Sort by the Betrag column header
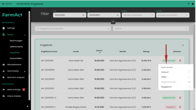This screenshot has height=110, width=196. click(x=146, y=51)
